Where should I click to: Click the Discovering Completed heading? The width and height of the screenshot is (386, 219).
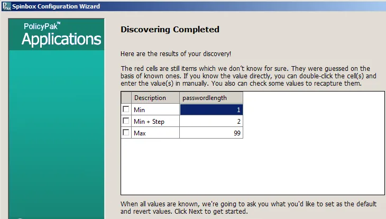pos(170,30)
